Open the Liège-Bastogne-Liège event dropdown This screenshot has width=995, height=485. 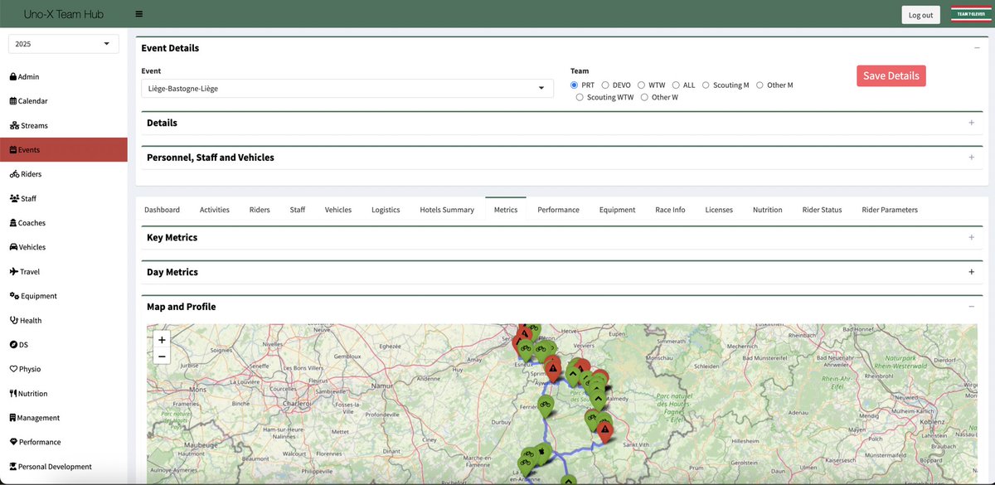347,88
